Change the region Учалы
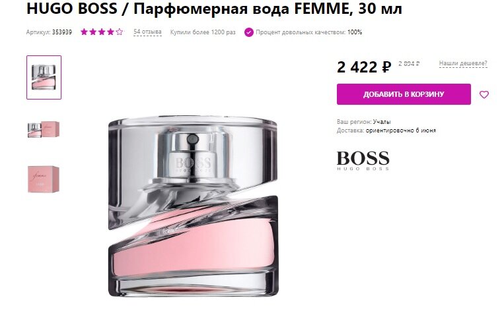The width and height of the screenshot is (504, 313). click(382, 122)
